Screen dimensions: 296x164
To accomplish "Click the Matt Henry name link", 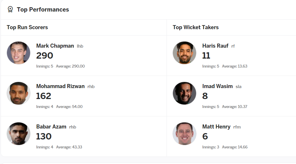I will [x=216, y=127].
